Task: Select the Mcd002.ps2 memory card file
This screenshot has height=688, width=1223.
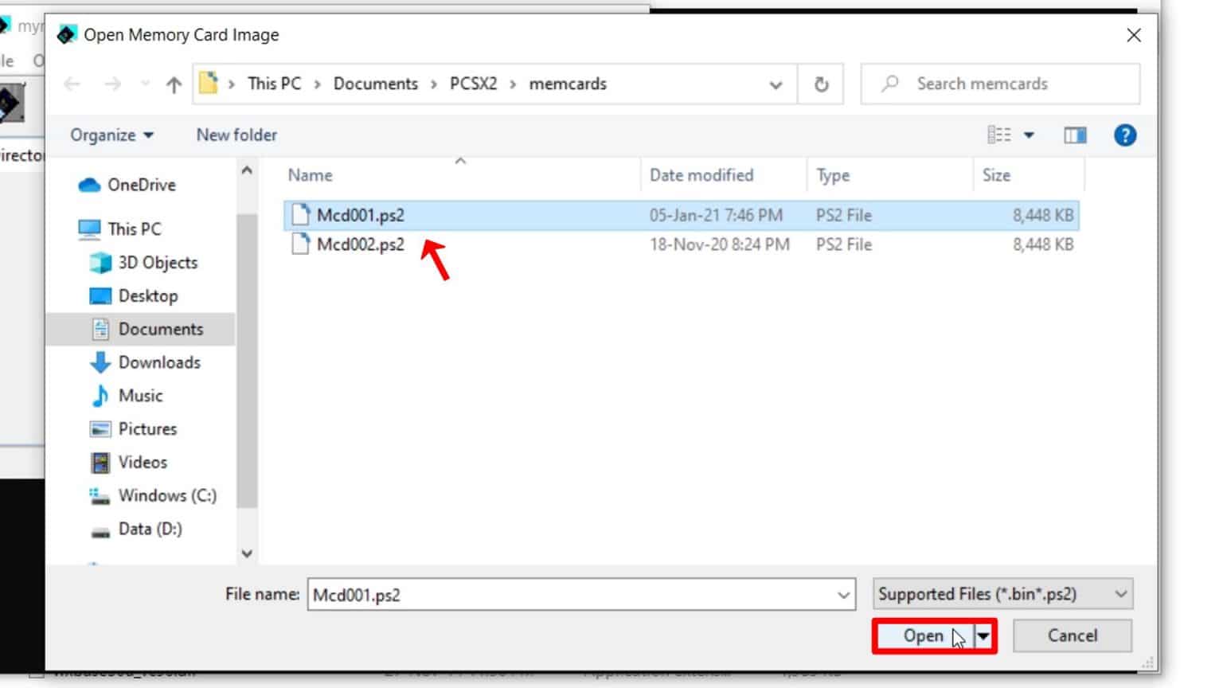Action: 359,244
